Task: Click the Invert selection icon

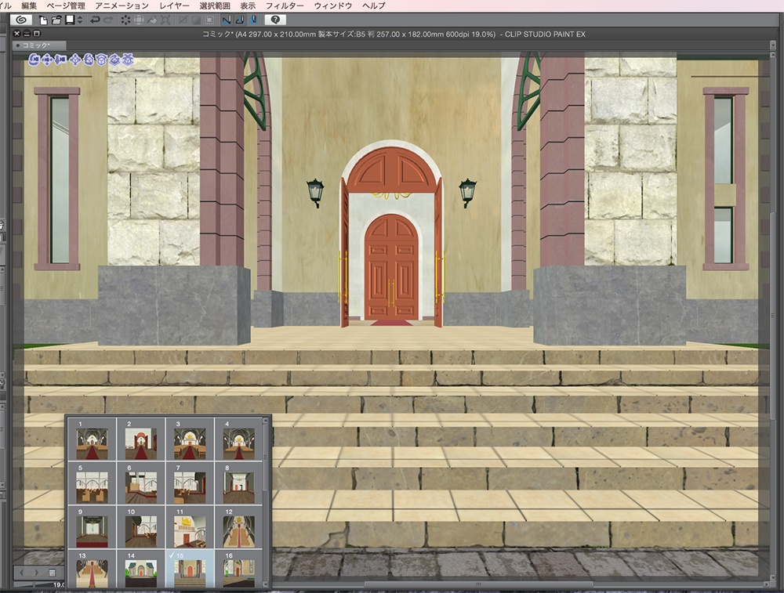Action: 196,20
